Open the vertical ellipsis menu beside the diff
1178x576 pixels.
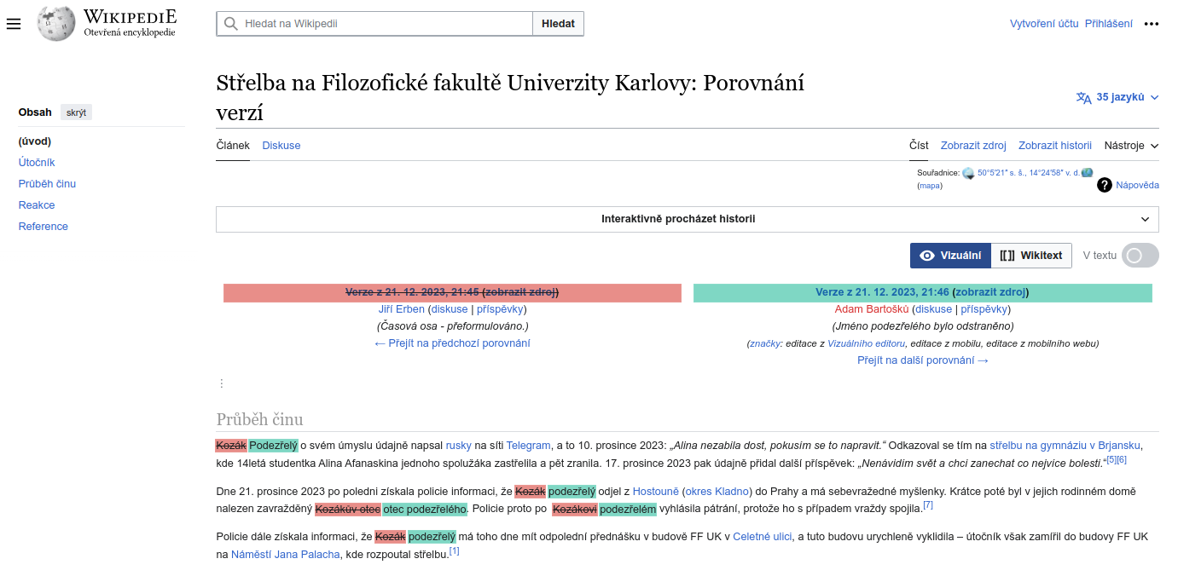pyautogui.click(x=220, y=385)
